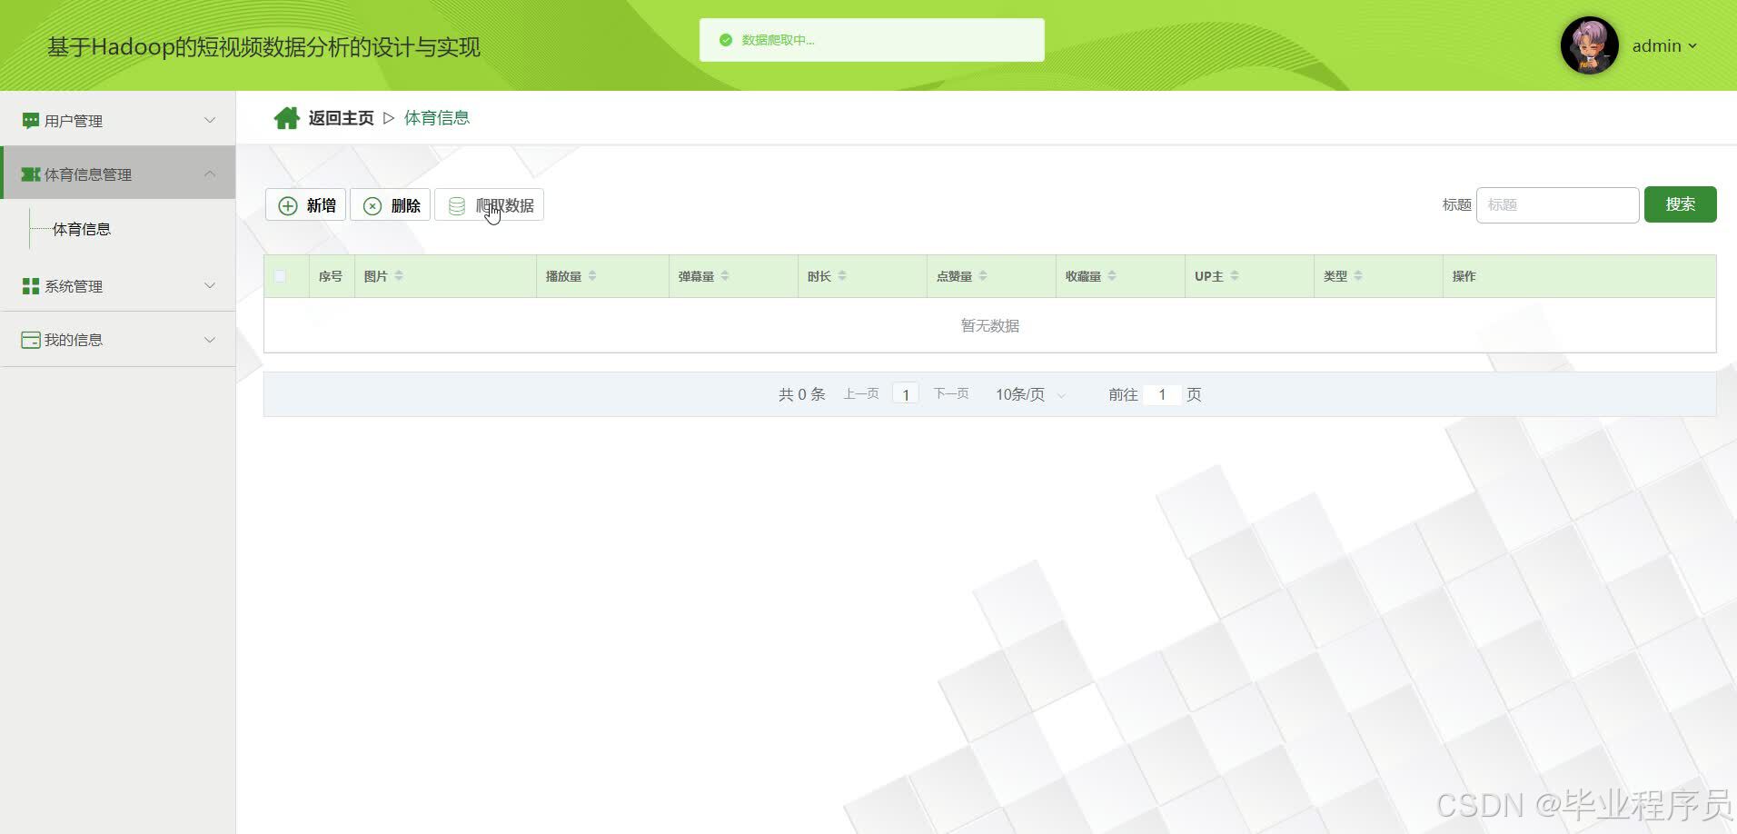The width and height of the screenshot is (1737, 834).
Task: Click the database icon on 爬取数据
Action: click(457, 206)
